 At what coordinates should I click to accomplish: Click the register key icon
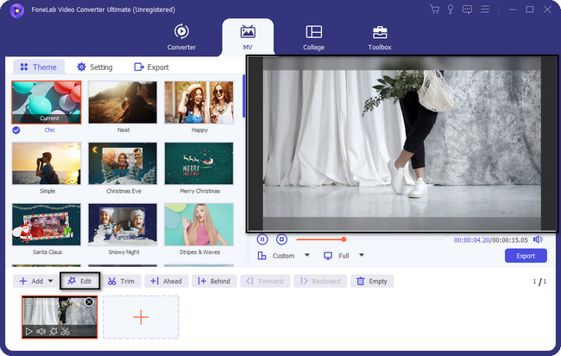coord(451,10)
